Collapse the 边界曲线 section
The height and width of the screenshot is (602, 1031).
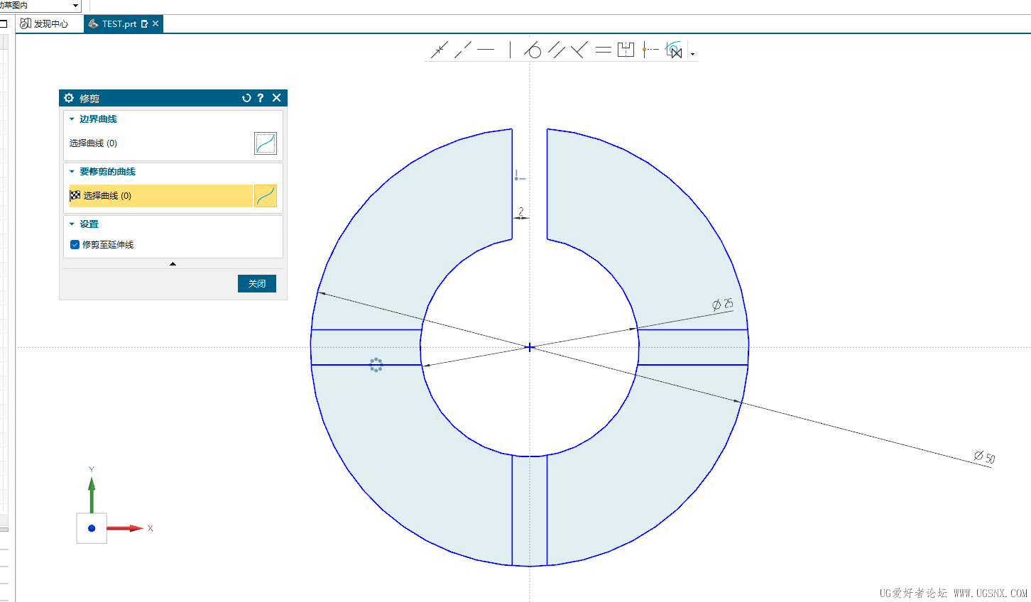pos(72,119)
